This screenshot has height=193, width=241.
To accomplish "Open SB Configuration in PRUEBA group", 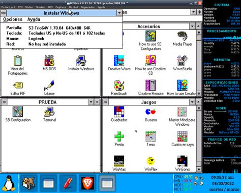I will pyautogui.click(x=18, y=112).
